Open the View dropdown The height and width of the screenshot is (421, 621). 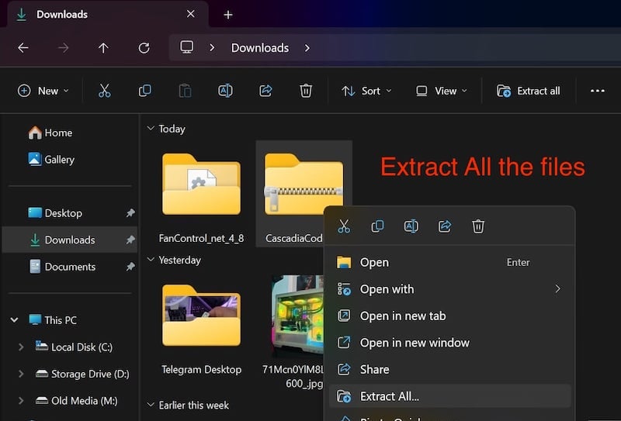tap(441, 91)
